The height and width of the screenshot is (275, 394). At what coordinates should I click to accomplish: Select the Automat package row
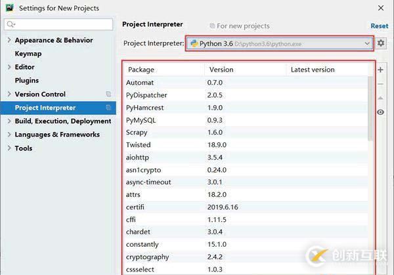click(246, 83)
